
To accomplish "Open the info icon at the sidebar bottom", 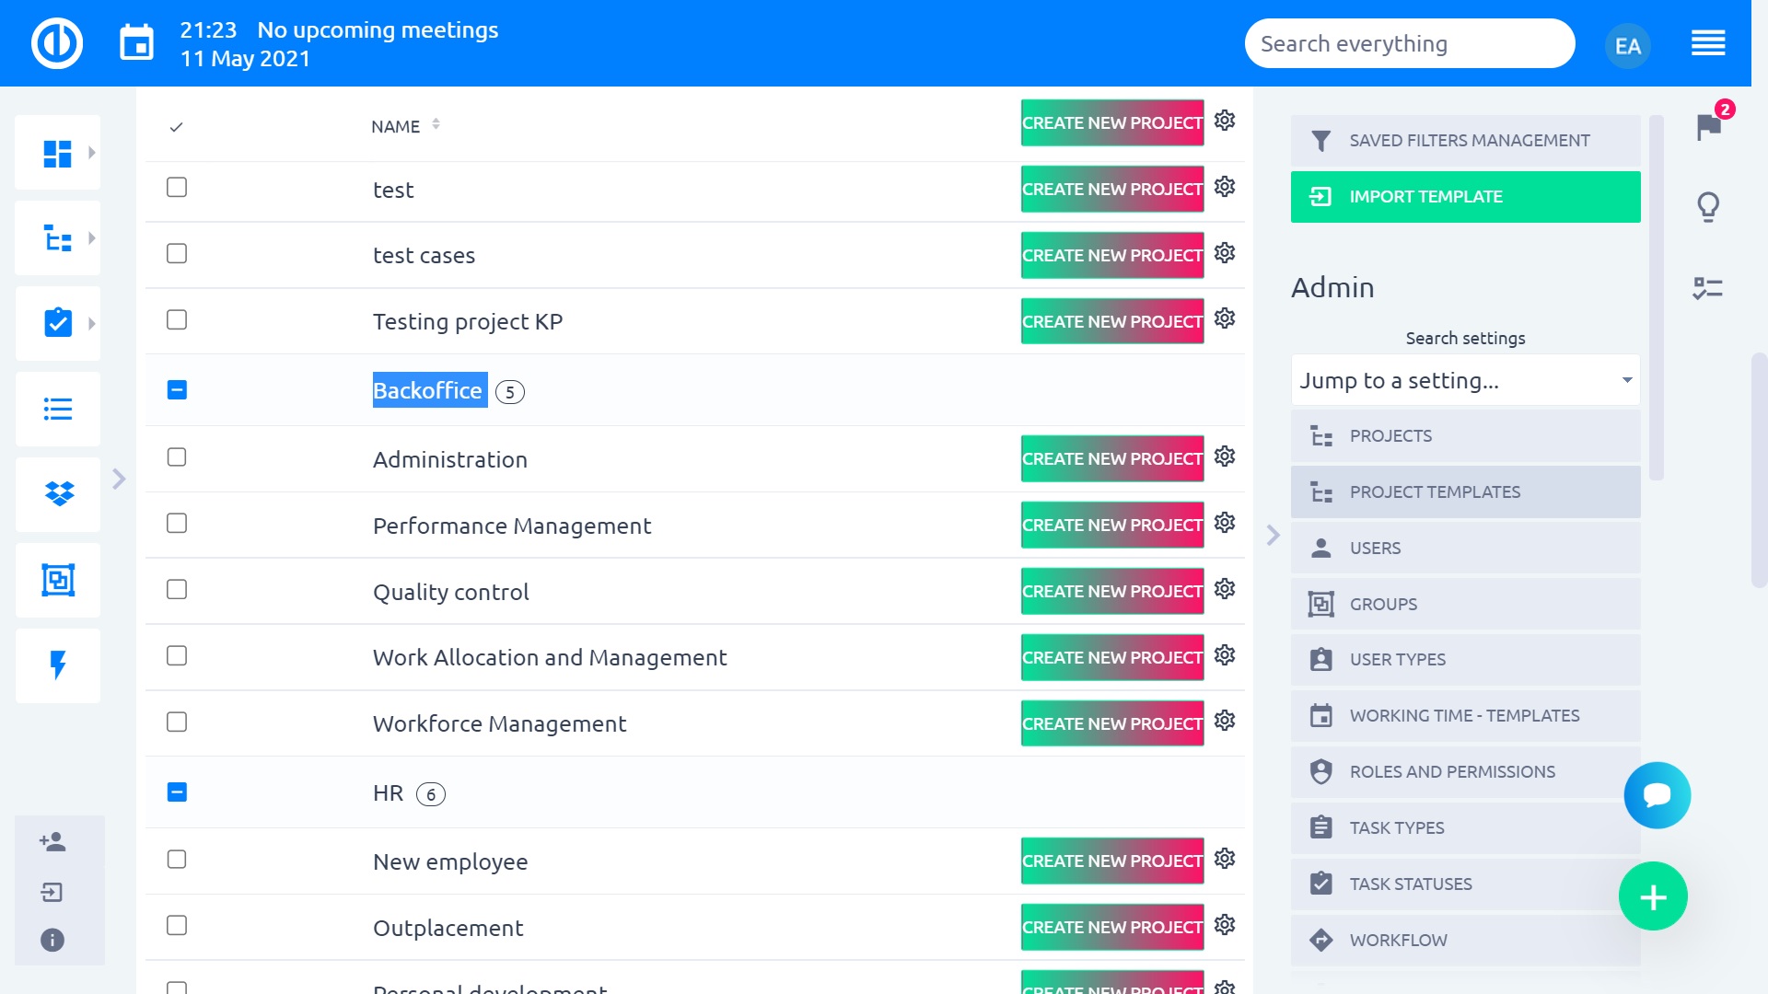I will click(51, 940).
